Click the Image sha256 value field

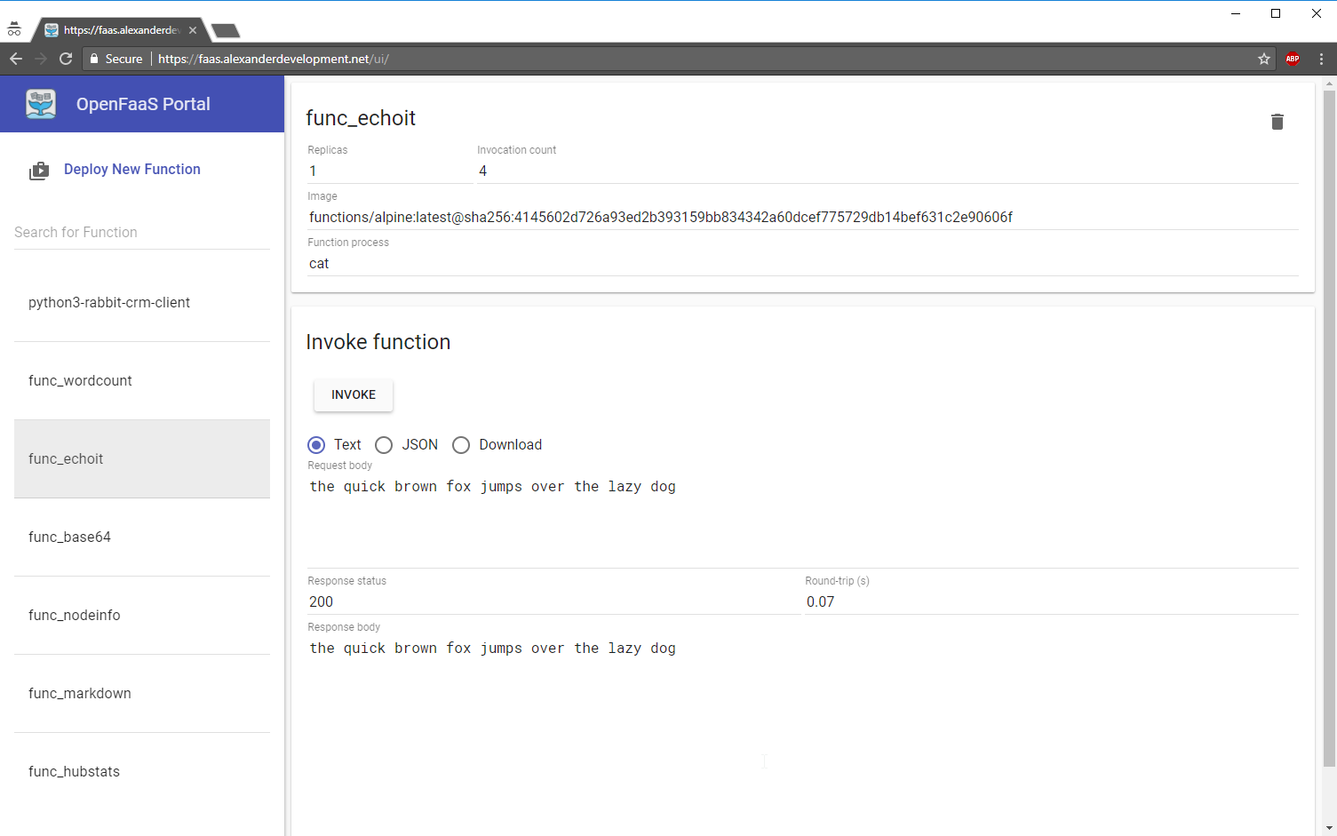point(803,218)
